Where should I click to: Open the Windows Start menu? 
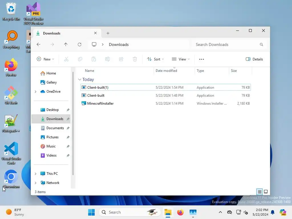[92, 212]
